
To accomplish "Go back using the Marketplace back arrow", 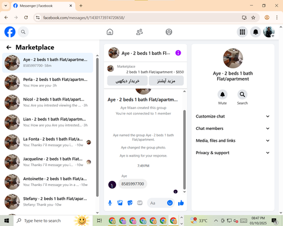I will coord(8,47).
